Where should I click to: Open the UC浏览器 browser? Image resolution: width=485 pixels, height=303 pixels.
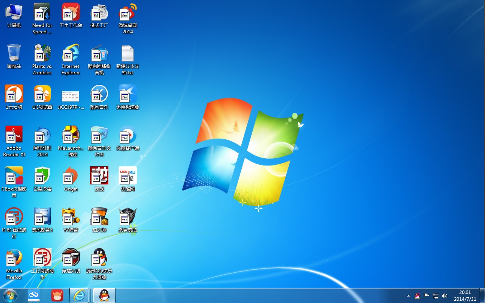tap(42, 95)
